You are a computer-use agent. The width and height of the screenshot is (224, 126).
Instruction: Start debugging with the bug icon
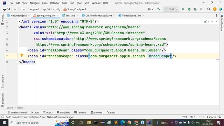[189, 9]
